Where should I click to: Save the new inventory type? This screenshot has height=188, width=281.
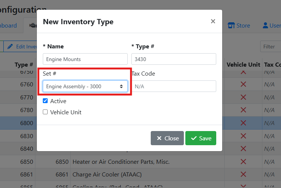(x=201, y=138)
